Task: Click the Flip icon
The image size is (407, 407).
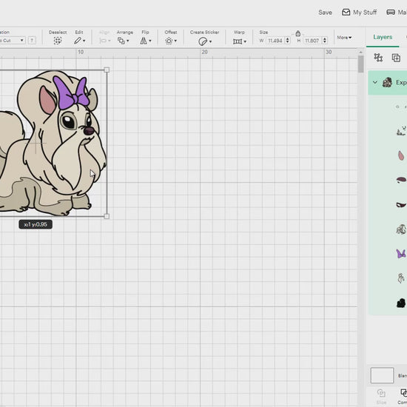Action: pyautogui.click(x=144, y=41)
